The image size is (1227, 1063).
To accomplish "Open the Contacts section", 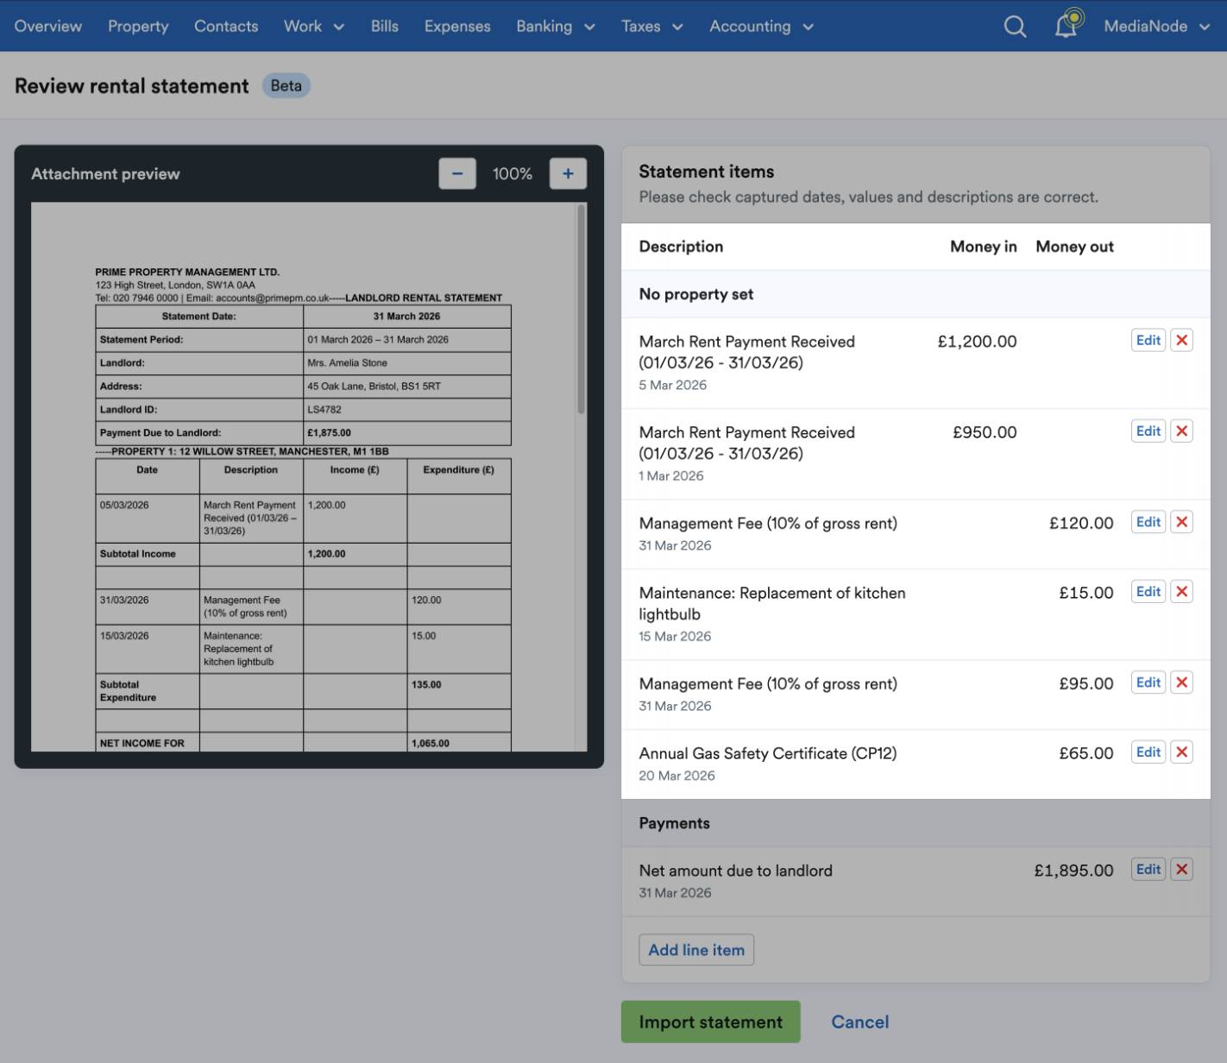I will (226, 26).
